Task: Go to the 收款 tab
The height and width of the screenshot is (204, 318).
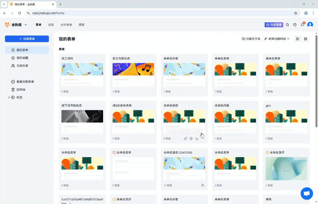Action: 51,25
